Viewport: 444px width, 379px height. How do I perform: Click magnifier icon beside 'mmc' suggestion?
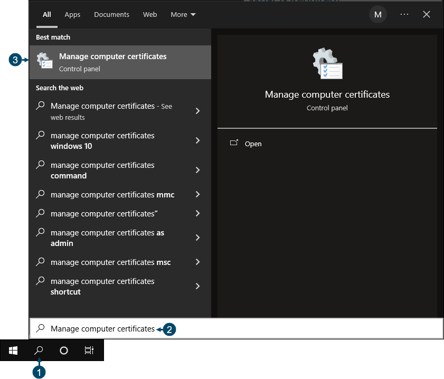(x=40, y=194)
